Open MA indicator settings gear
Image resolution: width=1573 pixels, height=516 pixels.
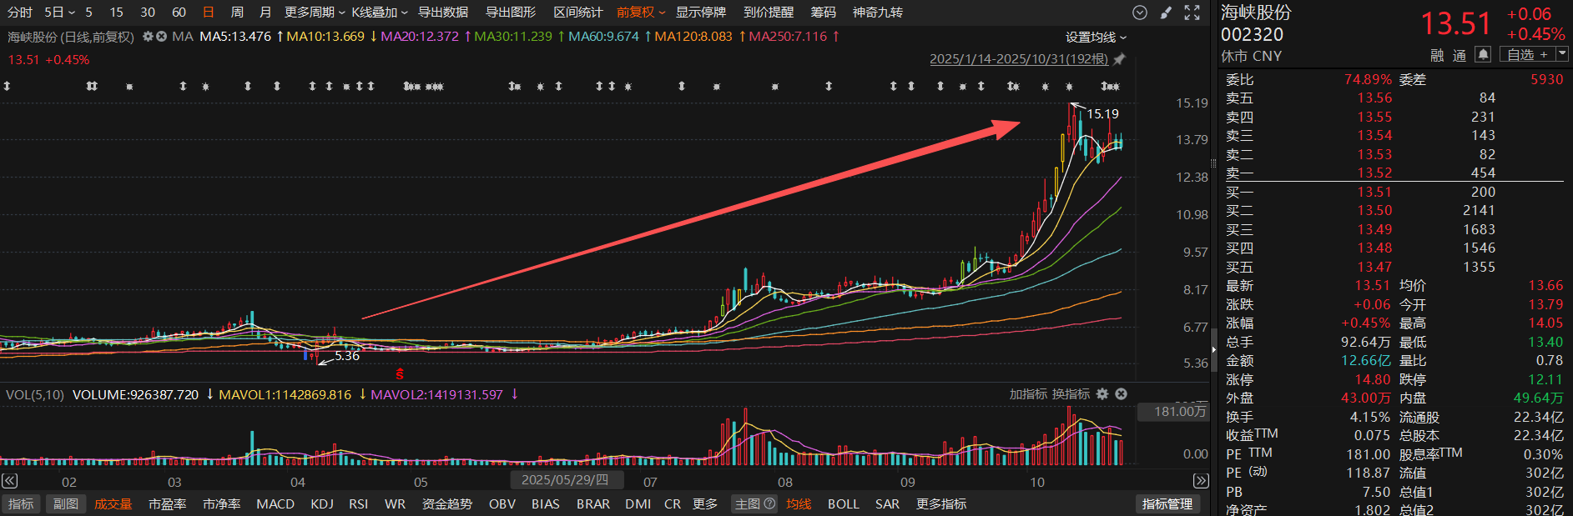tap(148, 37)
